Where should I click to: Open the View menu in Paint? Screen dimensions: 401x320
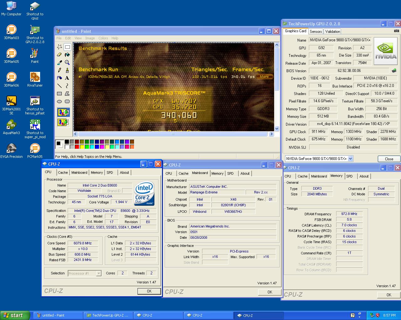coord(78,38)
